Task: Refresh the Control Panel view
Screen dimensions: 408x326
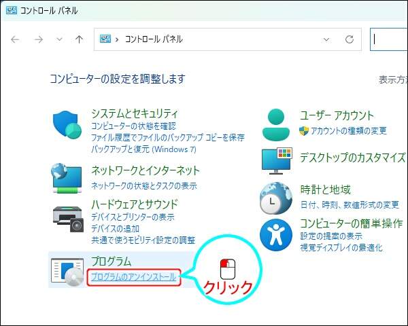Action: pos(350,39)
